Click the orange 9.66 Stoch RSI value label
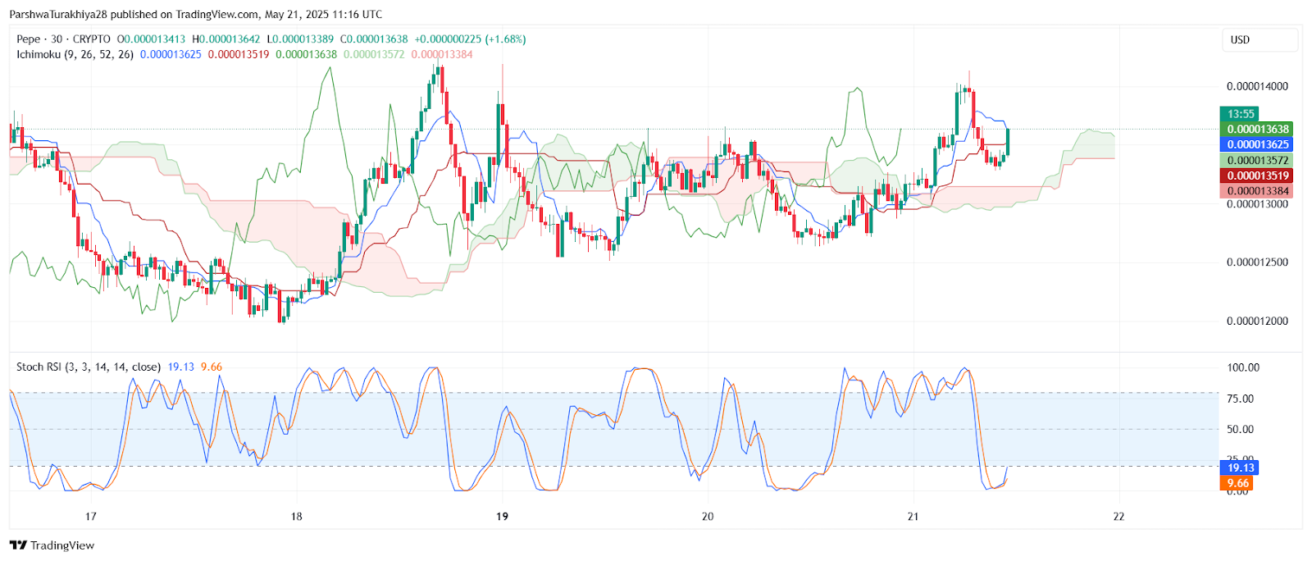1312x561 pixels. coord(1237,483)
